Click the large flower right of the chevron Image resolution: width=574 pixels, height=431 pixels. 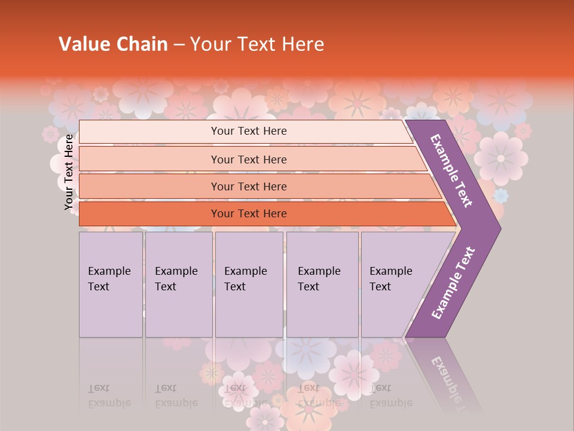coord(501,158)
